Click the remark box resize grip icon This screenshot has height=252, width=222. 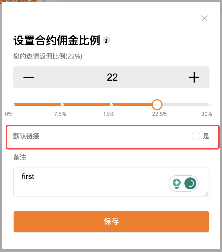coord(206,194)
